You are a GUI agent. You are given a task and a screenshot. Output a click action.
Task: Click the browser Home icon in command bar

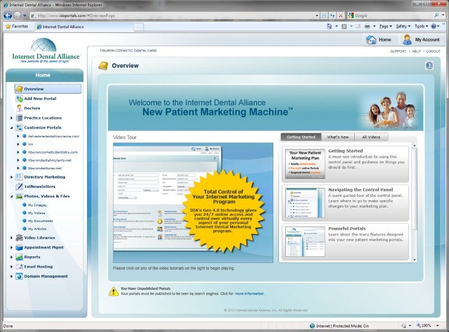click(x=329, y=26)
